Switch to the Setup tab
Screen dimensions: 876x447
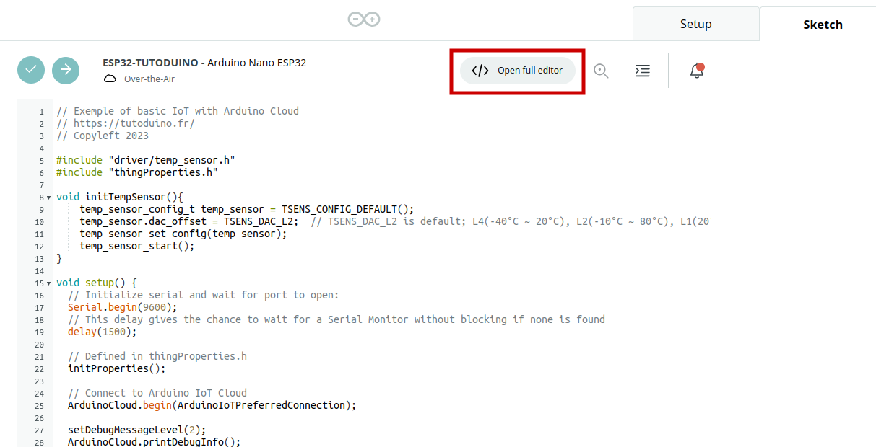[x=695, y=24]
